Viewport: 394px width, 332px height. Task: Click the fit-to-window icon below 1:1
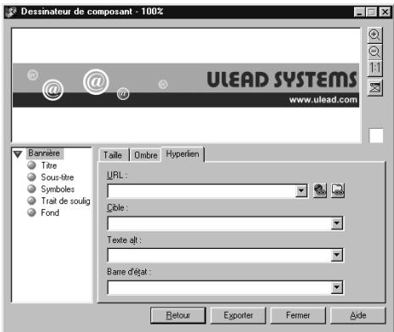pos(374,88)
